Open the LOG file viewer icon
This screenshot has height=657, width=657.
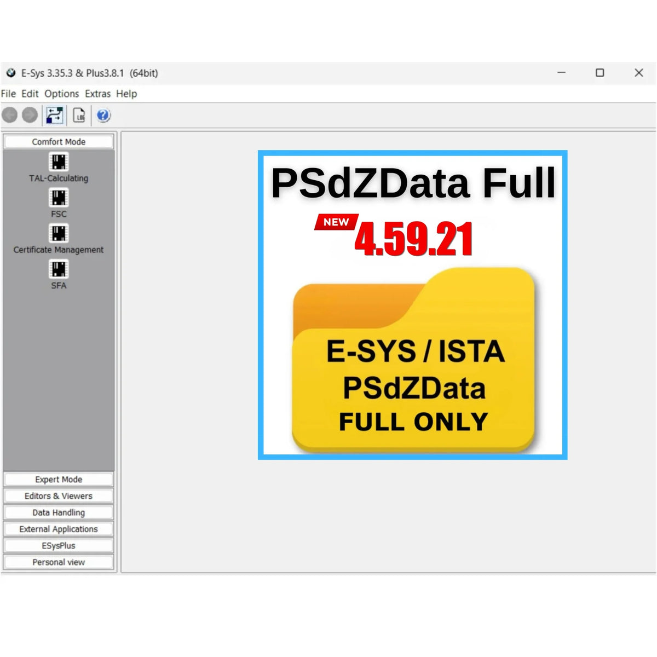click(x=79, y=115)
